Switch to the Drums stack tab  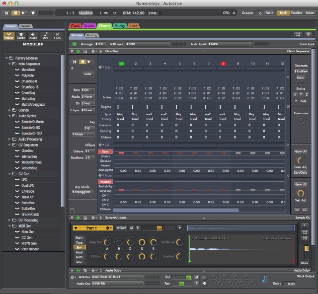point(89,26)
